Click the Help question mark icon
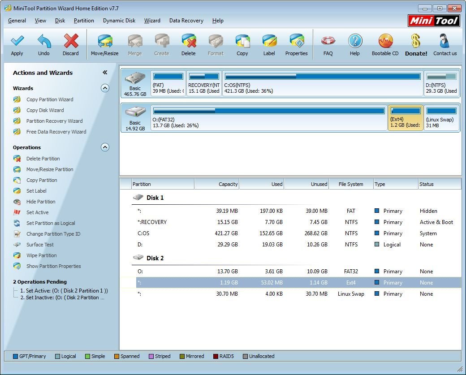The height and width of the screenshot is (375, 466). click(355, 41)
